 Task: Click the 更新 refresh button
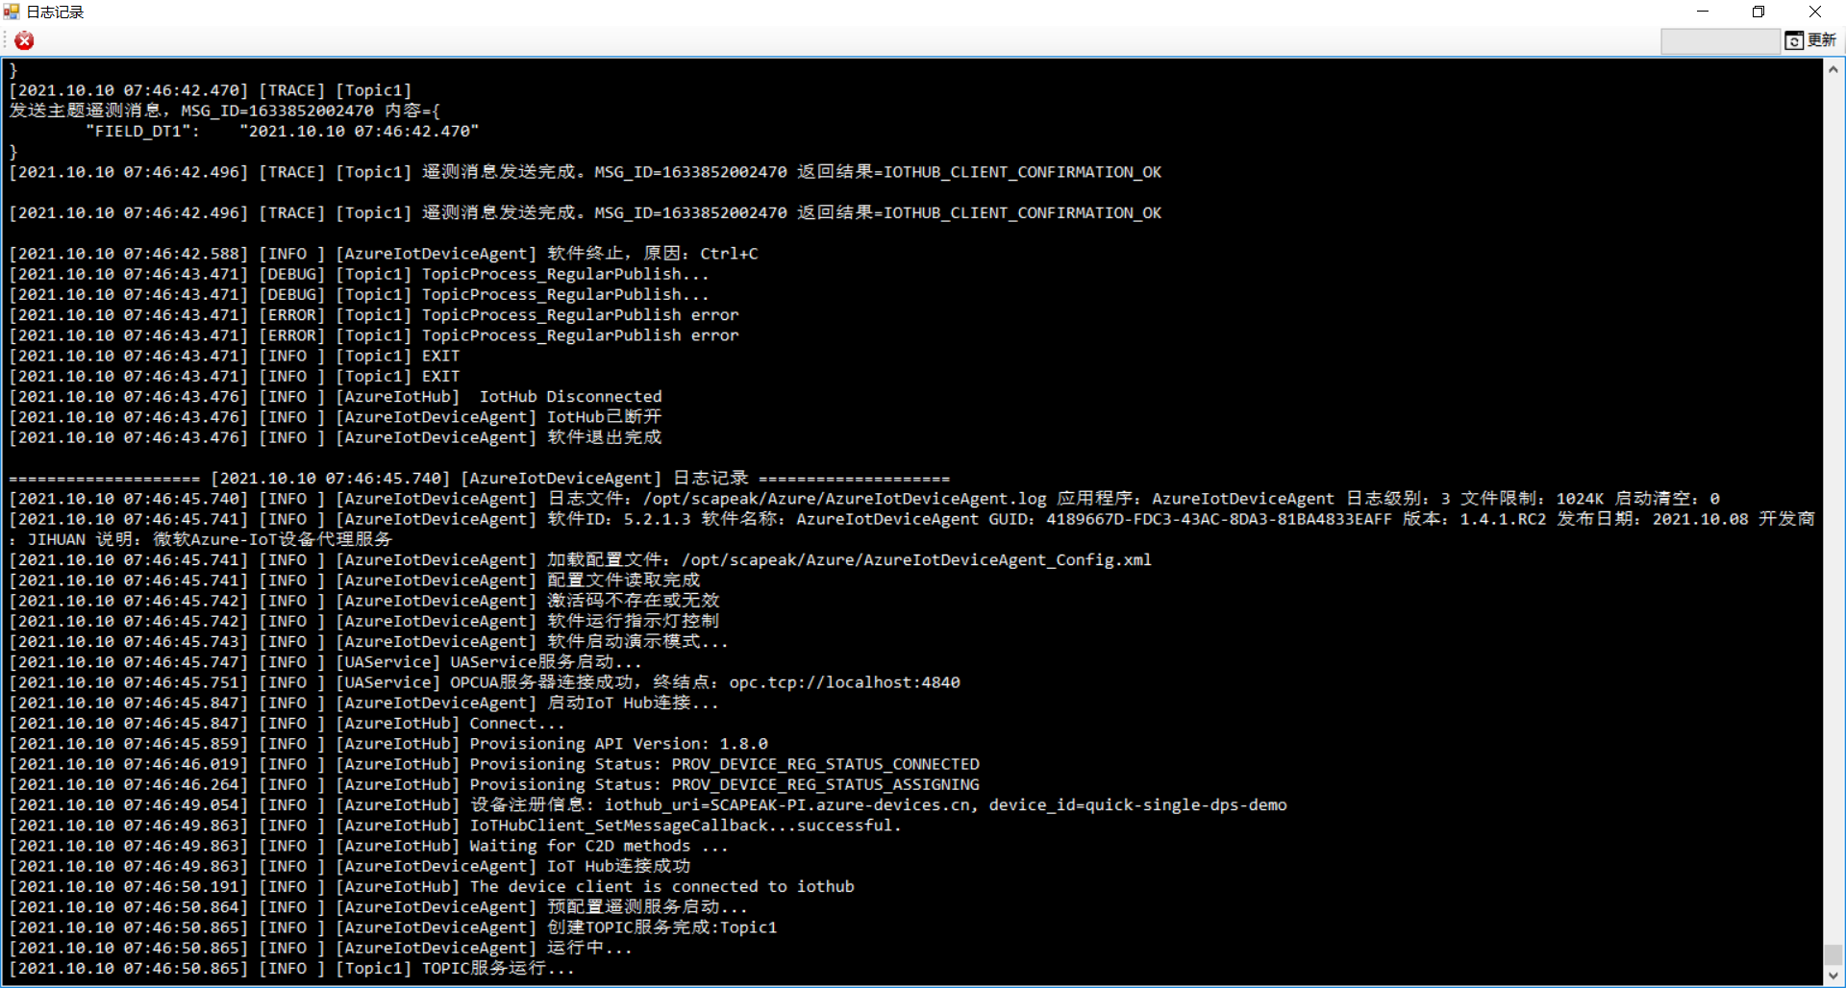[1810, 40]
